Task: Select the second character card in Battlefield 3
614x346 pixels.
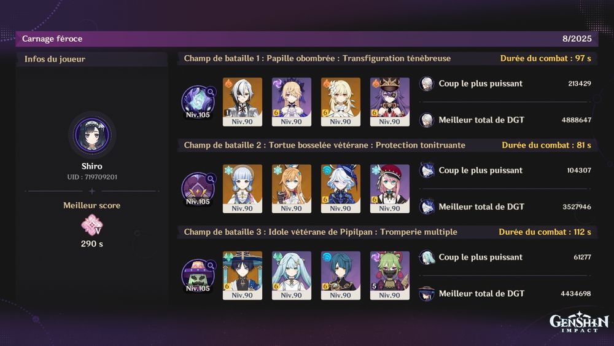Action: pos(291,275)
